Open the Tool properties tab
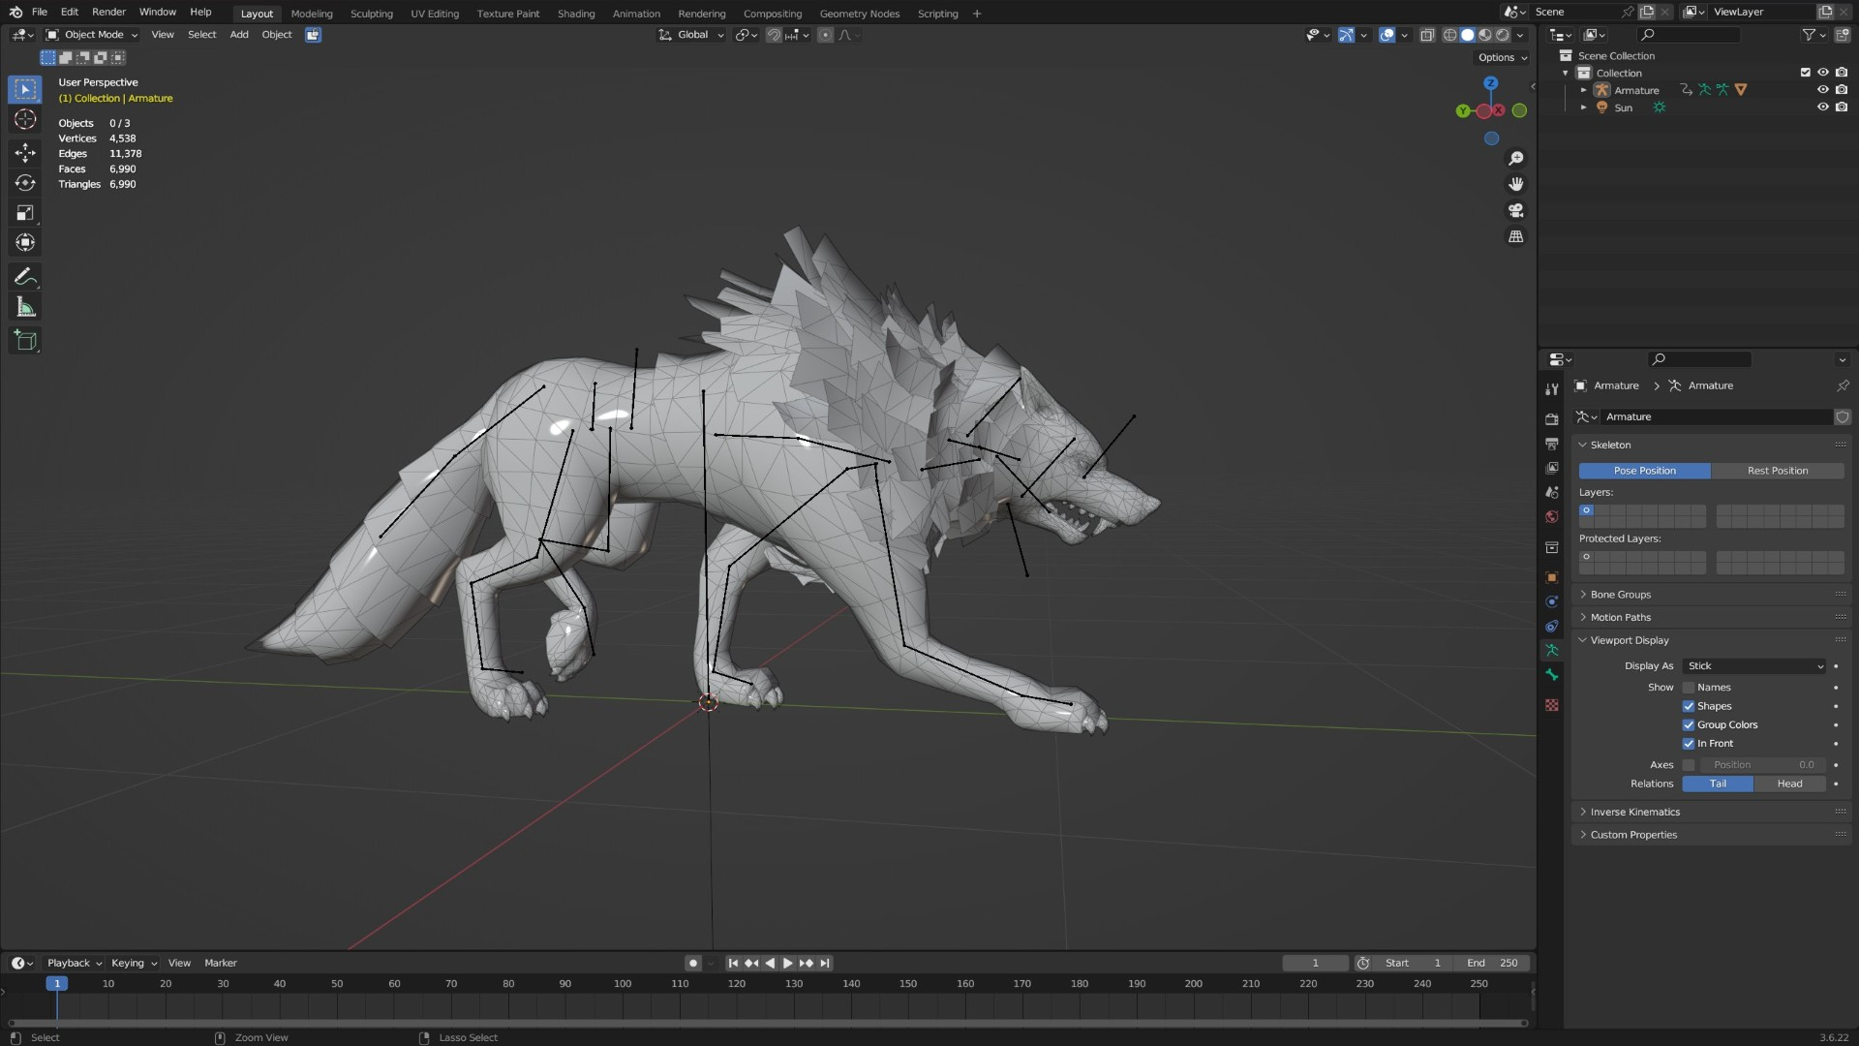This screenshot has height=1046, width=1859. click(x=1552, y=388)
